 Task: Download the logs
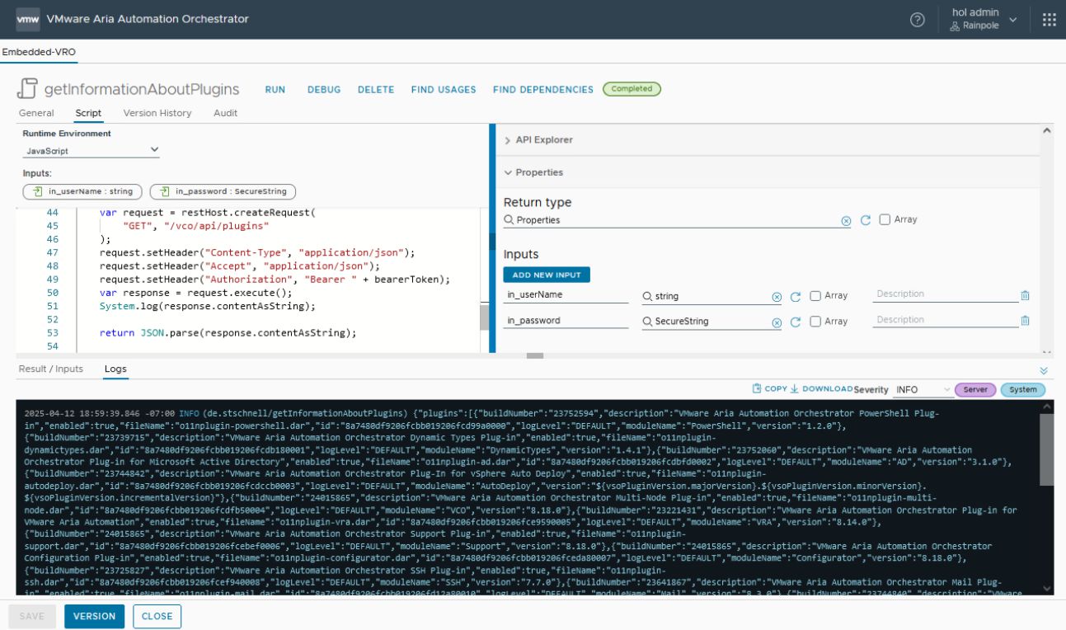pos(821,388)
